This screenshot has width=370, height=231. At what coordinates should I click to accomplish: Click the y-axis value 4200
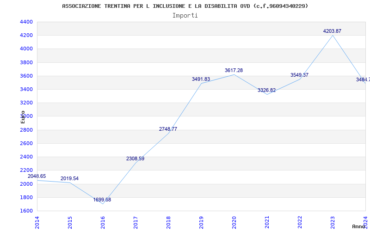pyautogui.click(x=26, y=36)
